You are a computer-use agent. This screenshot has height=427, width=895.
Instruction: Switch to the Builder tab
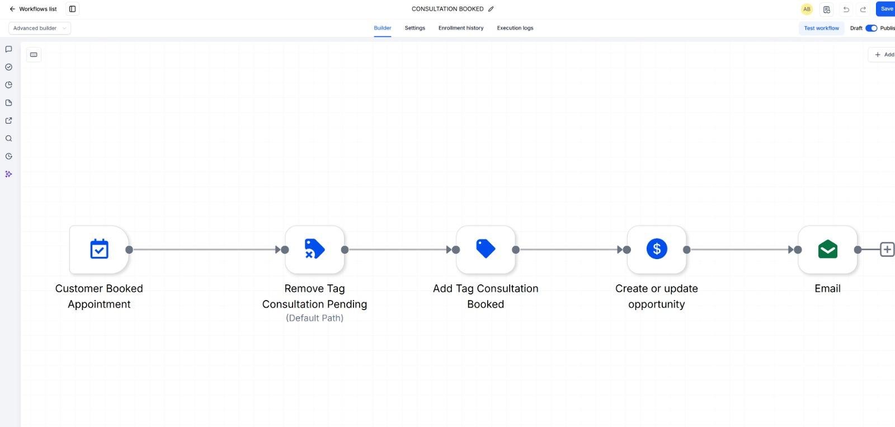click(383, 28)
